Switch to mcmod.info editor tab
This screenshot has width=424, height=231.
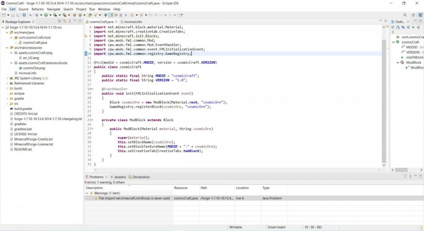pyautogui.click(x=131, y=22)
